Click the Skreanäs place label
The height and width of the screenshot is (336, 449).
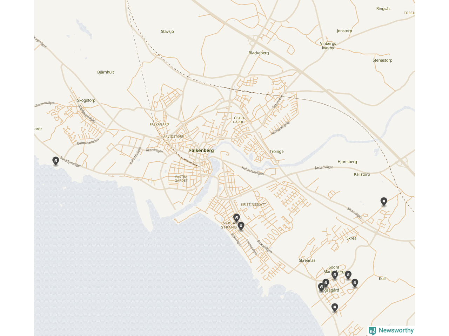(307, 260)
